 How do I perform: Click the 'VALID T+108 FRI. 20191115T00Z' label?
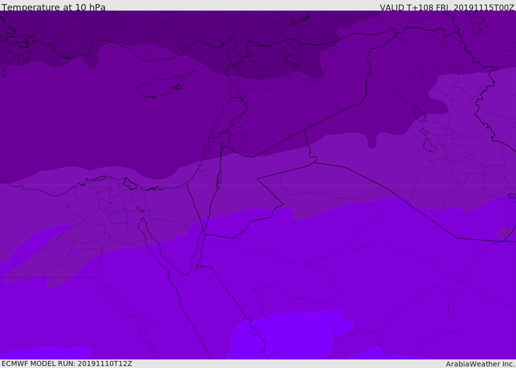point(446,7)
